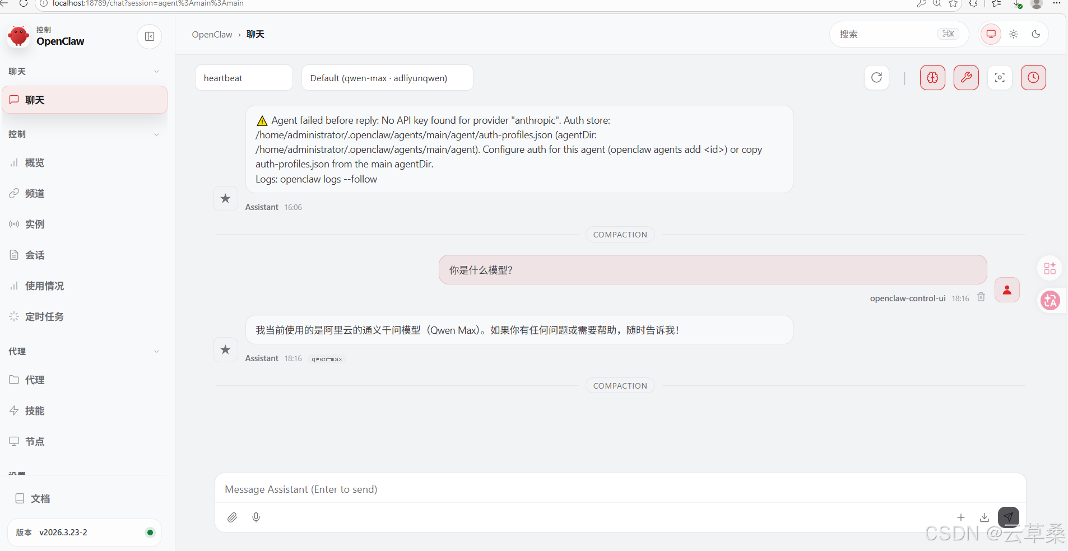
Task: Open the 聊天 chat page
Action: [85, 100]
